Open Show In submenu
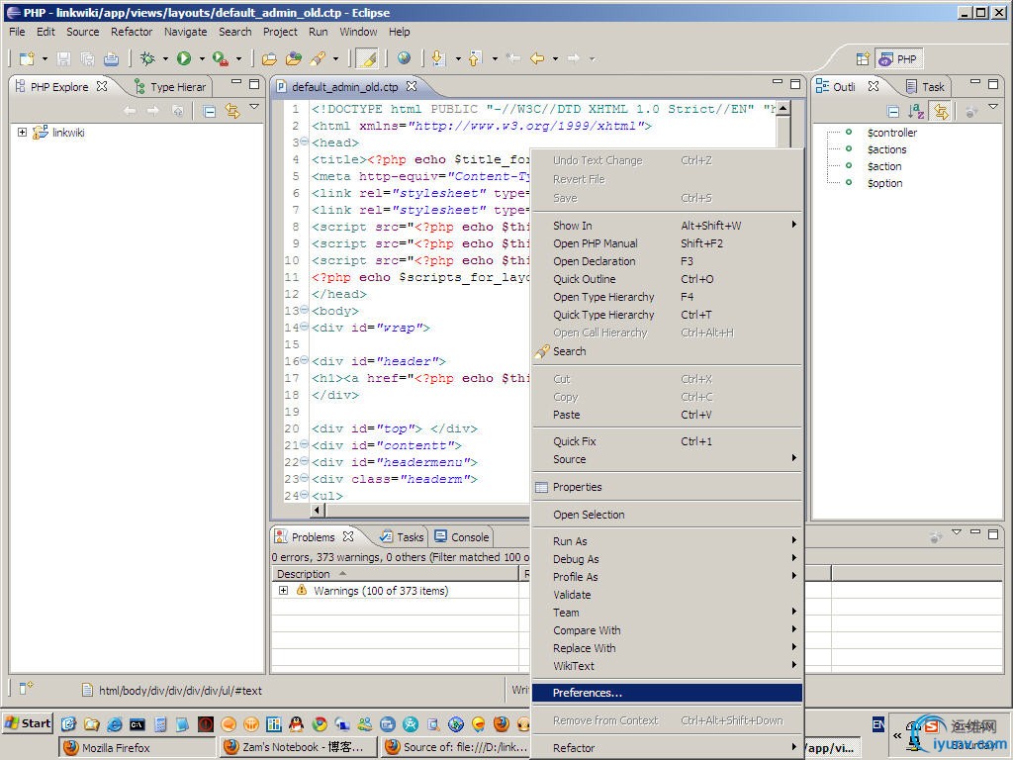This screenshot has width=1013, height=760. pyautogui.click(x=667, y=226)
